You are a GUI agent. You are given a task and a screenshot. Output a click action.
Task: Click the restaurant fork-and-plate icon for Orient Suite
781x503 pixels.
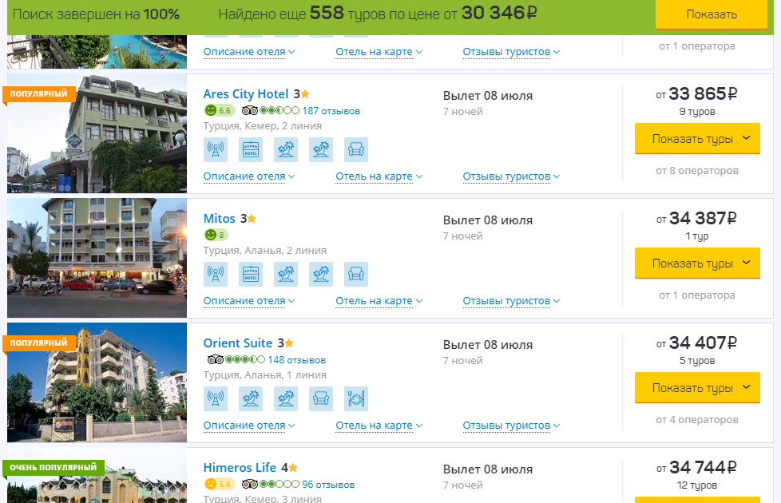(356, 399)
